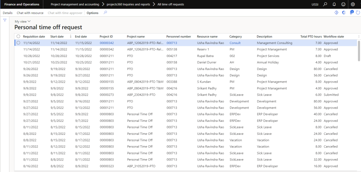Open the settings gear

pos(353,4)
